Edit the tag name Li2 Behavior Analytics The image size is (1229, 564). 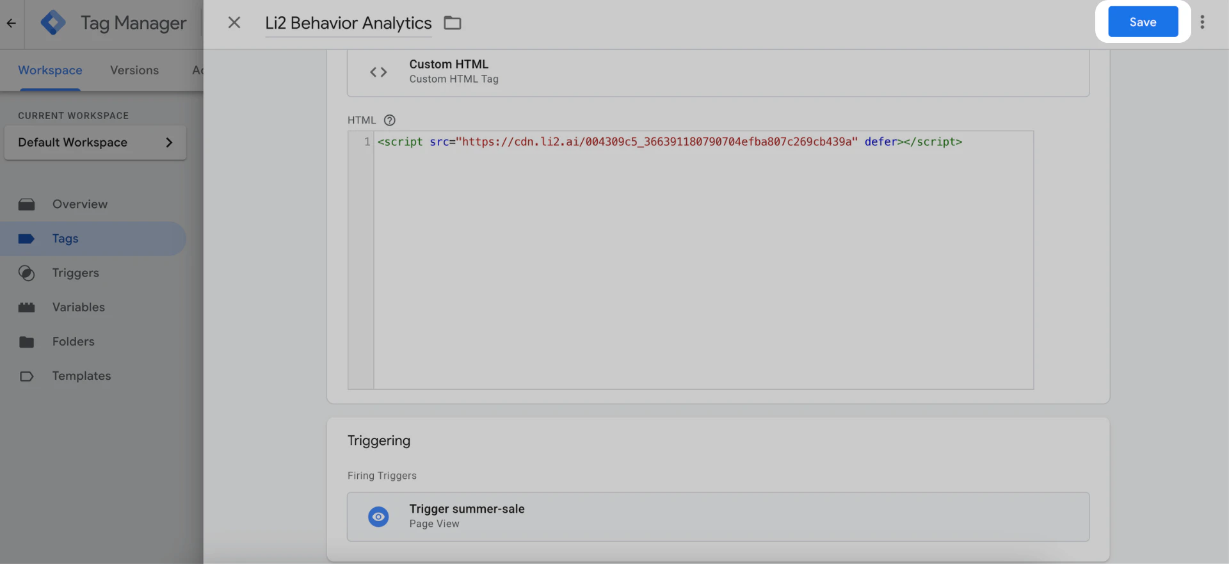coord(348,23)
